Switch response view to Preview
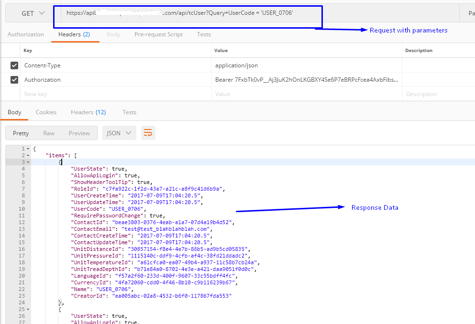The image size is (475, 324). click(x=79, y=133)
